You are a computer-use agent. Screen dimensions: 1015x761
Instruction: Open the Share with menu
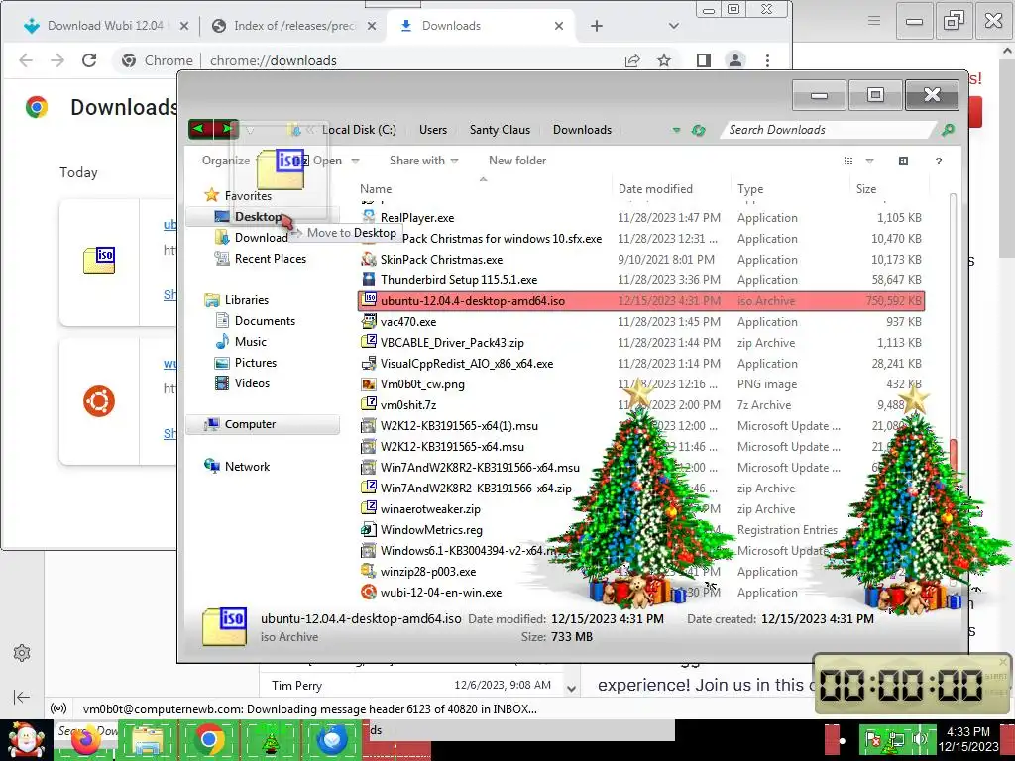click(423, 161)
